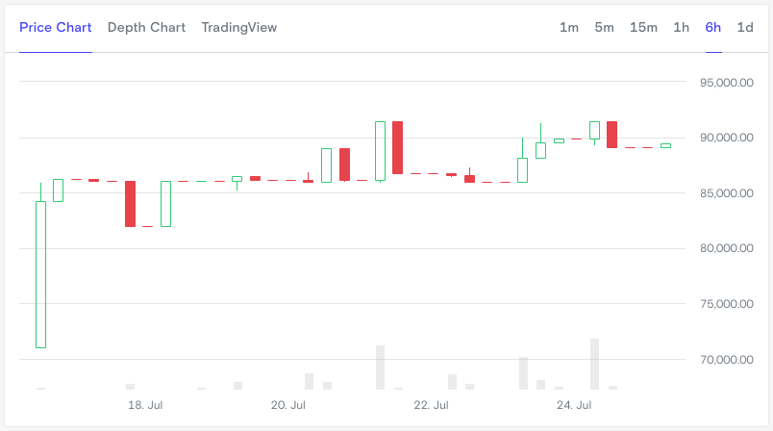Select the Price Chart tab
773x431 pixels.
point(56,27)
